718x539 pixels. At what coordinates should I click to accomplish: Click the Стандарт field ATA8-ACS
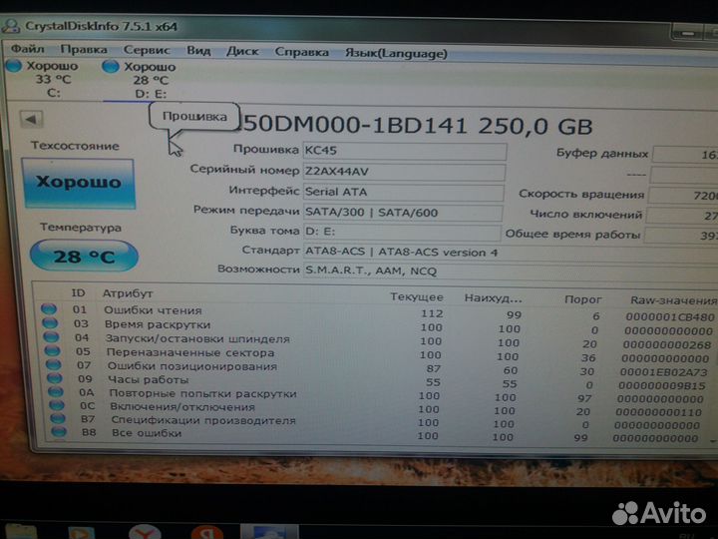[511, 253]
